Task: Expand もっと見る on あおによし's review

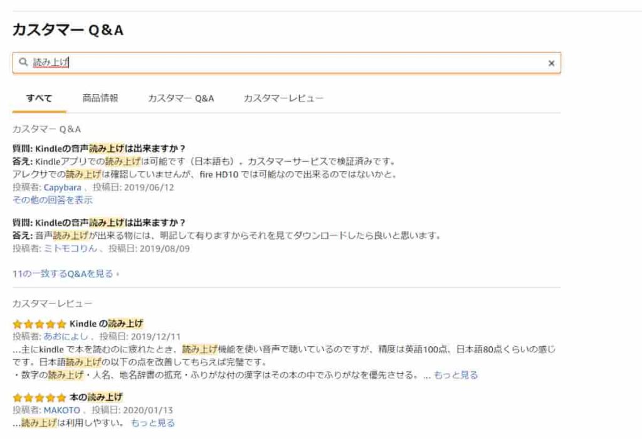Action: pos(455,375)
